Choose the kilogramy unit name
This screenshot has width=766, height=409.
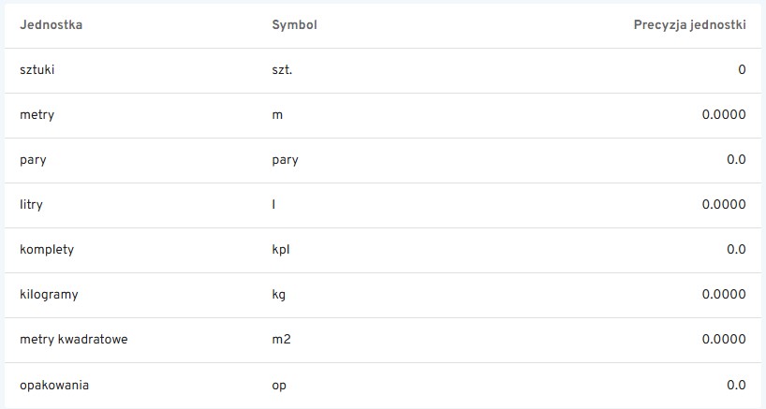coord(49,295)
